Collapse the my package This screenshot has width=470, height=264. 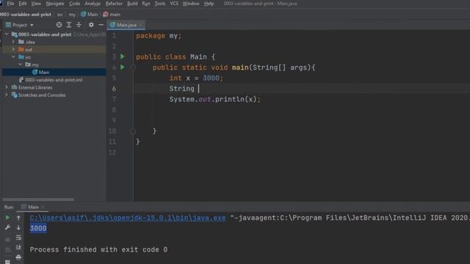click(x=21, y=65)
